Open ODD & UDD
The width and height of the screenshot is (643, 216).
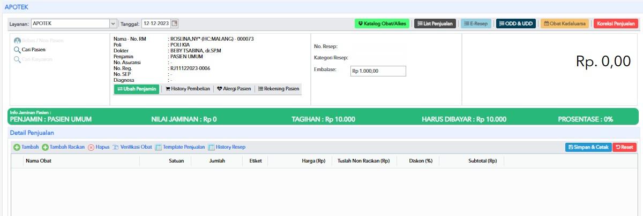(x=515, y=24)
